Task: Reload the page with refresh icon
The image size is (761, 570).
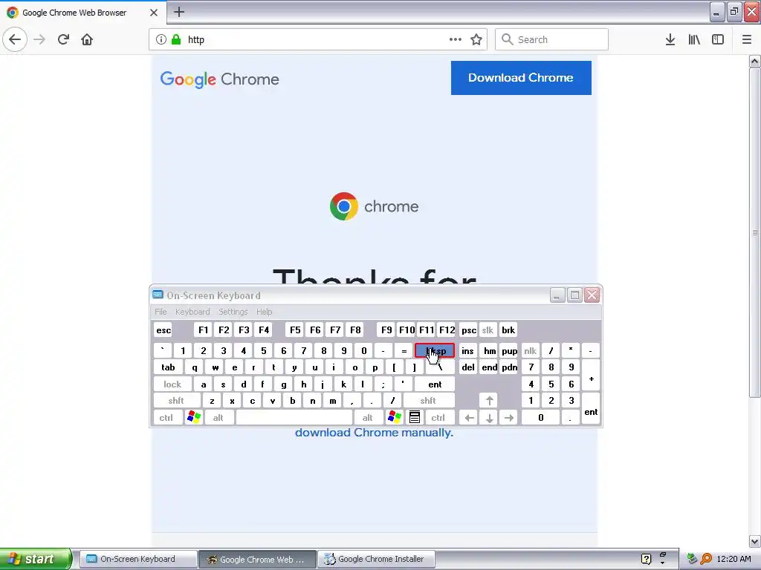Action: click(63, 39)
